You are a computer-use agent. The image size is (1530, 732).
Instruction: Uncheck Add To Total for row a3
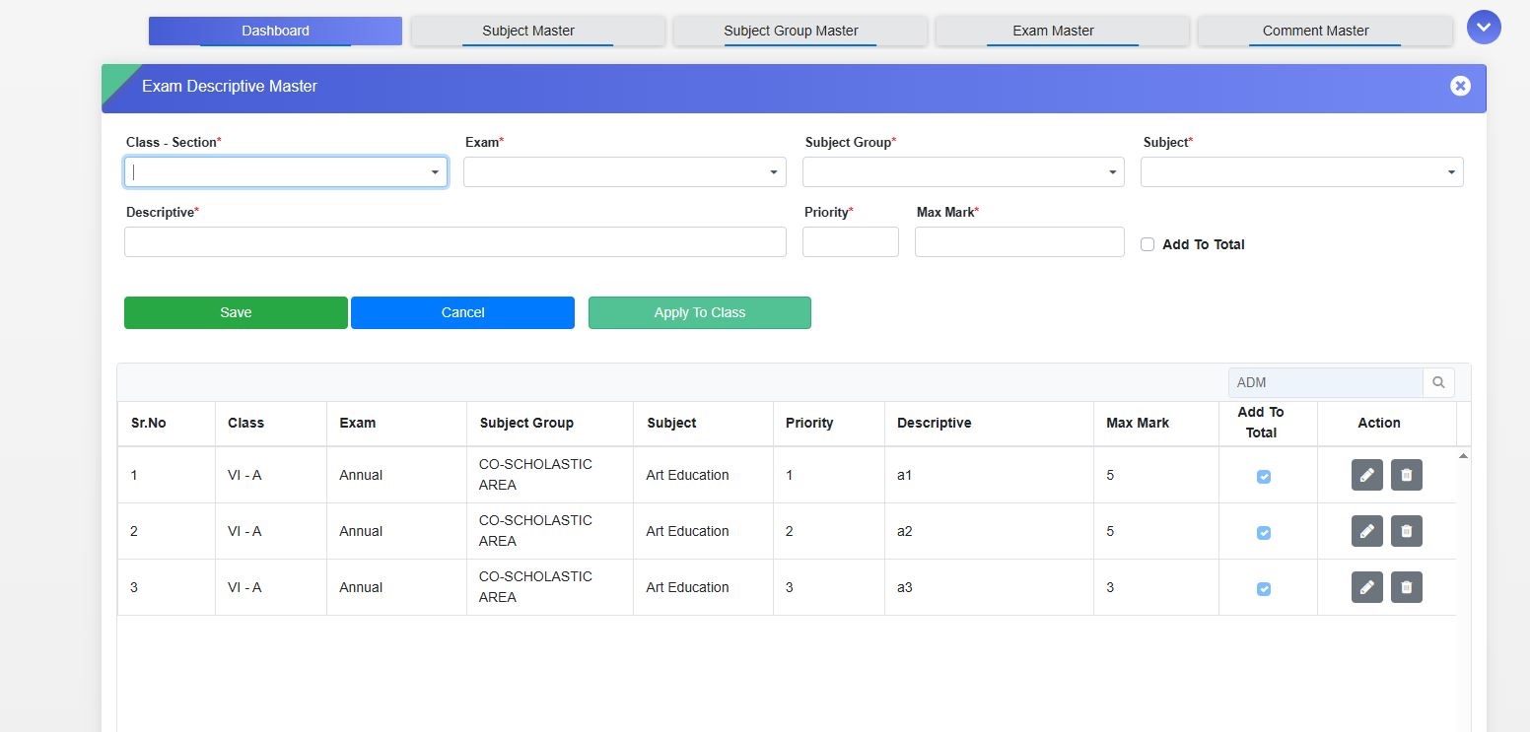click(x=1263, y=589)
